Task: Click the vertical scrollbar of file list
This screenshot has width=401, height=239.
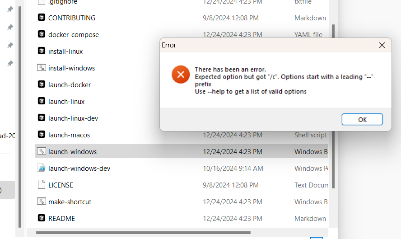Action: pyautogui.click(x=333, y=104)
